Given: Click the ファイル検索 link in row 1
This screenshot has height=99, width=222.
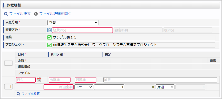Looking at the screenshot, I should coord(31,94).
